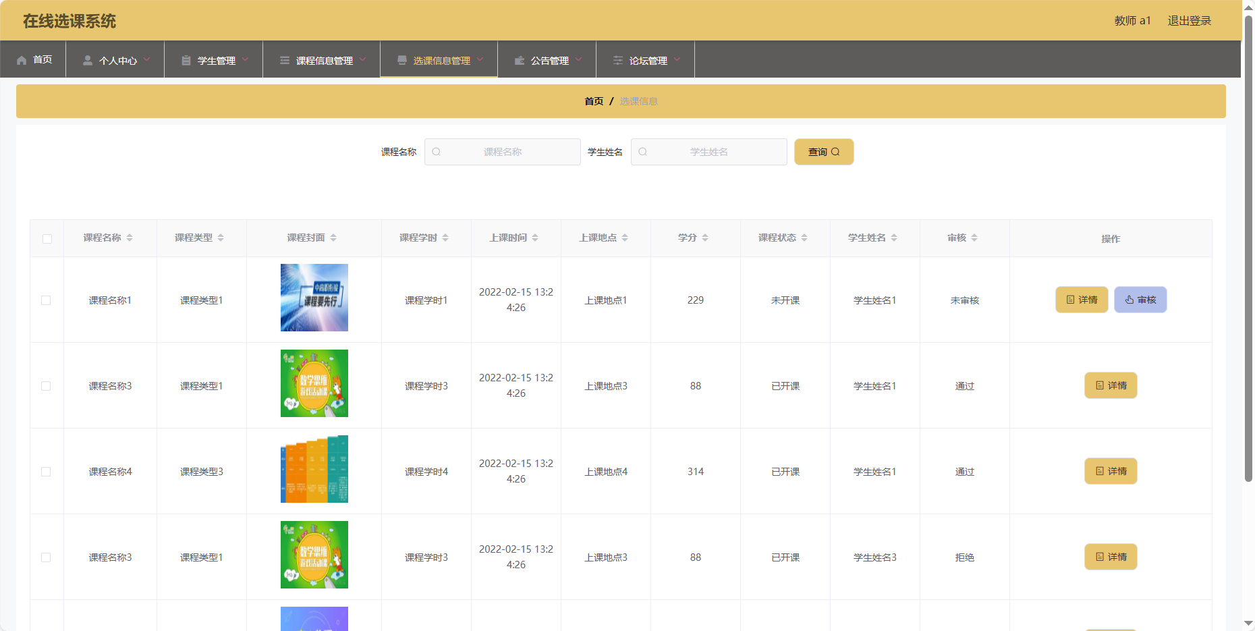This screenshot has height=631, width=1255.
Task: Click inside the 课程名称 search field
Action: (x=503, y=152)
